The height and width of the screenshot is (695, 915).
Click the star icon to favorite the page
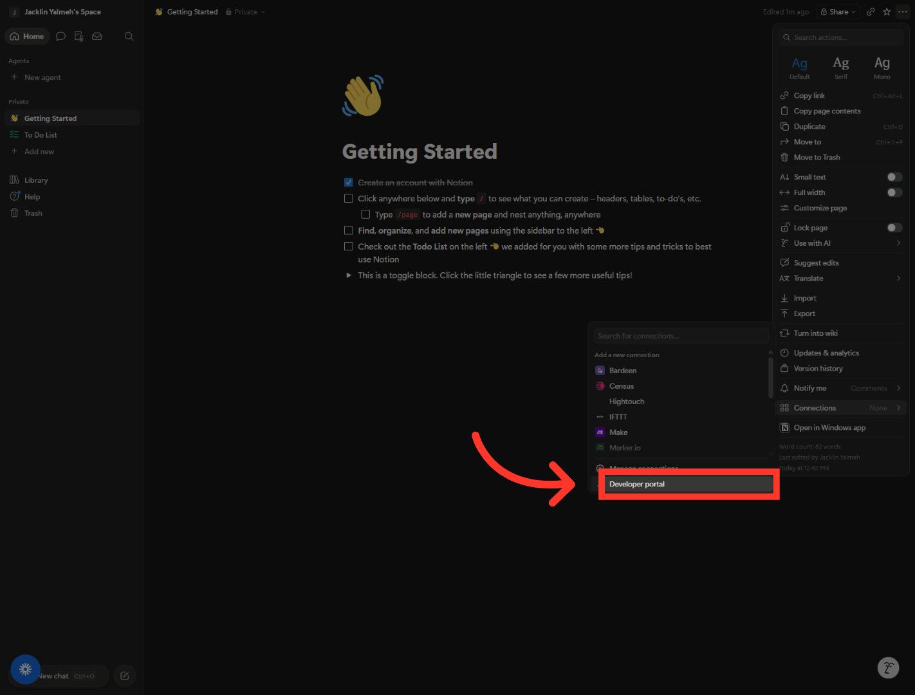[887, 12]
